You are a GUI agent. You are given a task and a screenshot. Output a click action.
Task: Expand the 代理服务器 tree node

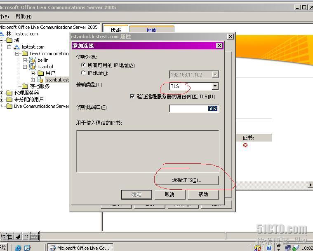tap(2, 93)
